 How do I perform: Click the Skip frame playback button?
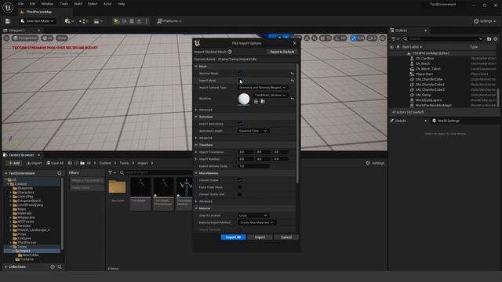point(124,21)
